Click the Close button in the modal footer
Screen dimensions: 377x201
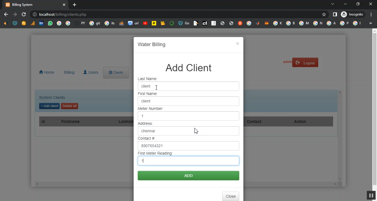pos(231,196)
